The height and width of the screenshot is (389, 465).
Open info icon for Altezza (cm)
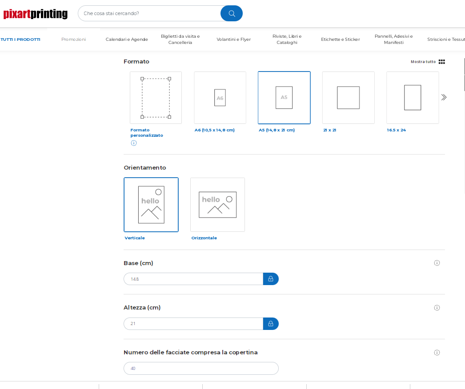(437, 308)
